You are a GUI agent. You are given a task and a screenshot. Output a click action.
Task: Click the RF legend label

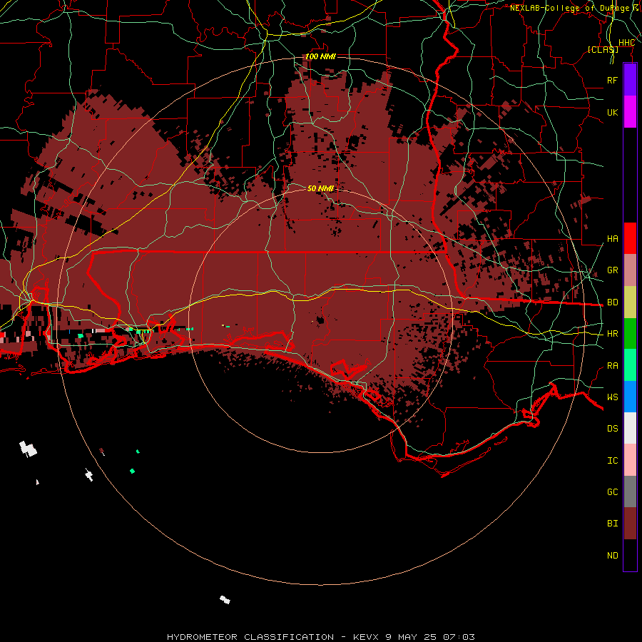[x=613, y=80]
